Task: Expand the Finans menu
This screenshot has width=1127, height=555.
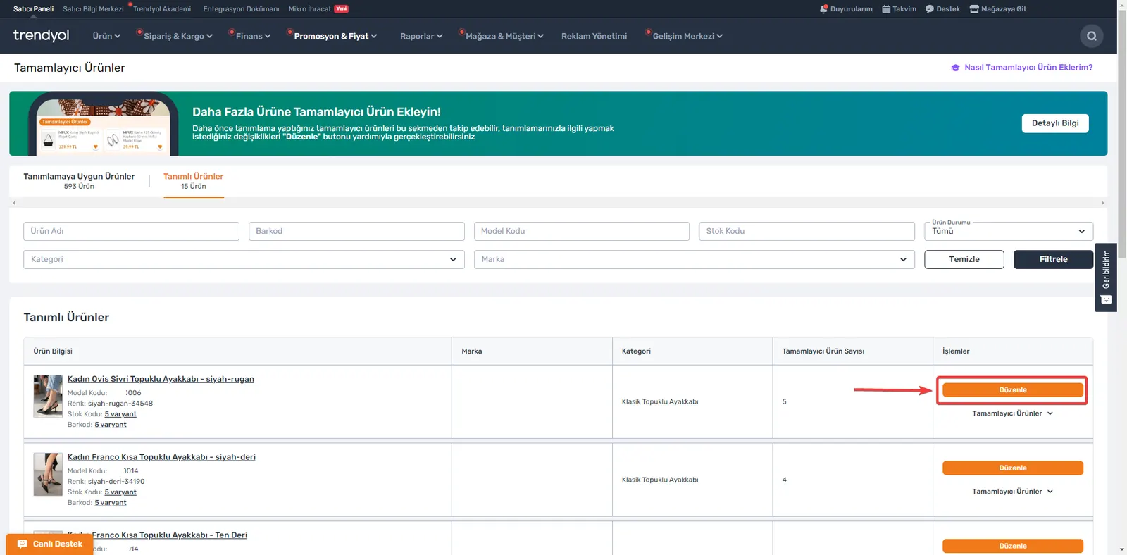Action: [253, 36]
